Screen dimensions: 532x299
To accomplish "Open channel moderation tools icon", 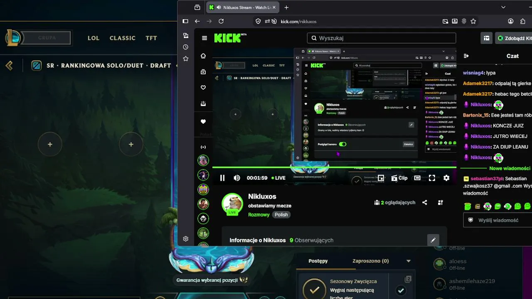I will coord(440,203).
